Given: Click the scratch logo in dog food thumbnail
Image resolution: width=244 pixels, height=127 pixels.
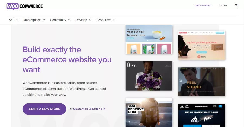Looking at the screenshot, I should point(183,33).
